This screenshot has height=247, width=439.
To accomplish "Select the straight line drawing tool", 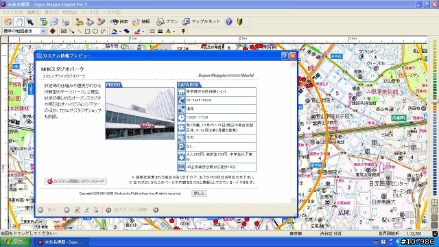I will pos(80,31).
